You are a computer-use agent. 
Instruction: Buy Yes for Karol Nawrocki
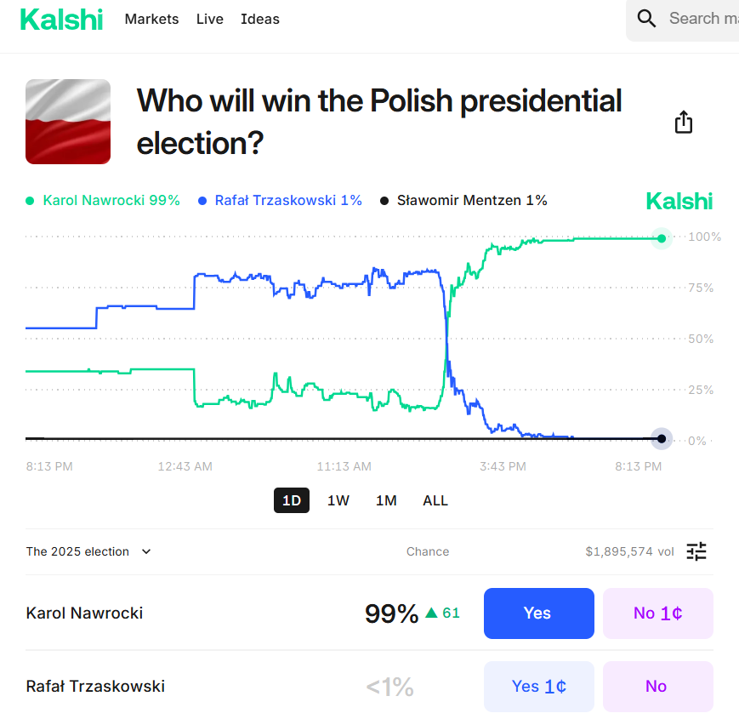point(537,613)
